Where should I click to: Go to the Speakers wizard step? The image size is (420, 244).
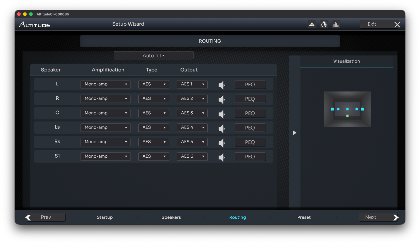pyautogui.click(x=171, y=217)
